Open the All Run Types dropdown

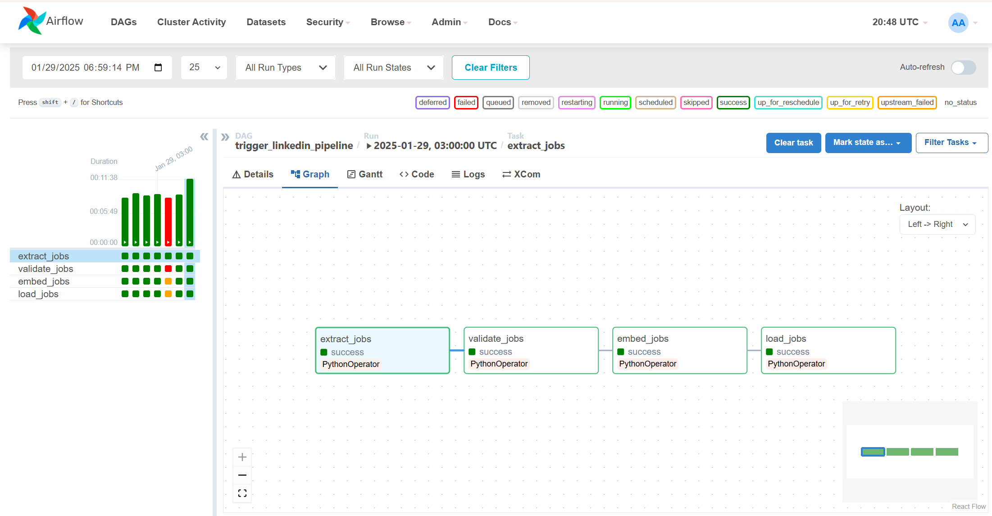click(286, 68)
